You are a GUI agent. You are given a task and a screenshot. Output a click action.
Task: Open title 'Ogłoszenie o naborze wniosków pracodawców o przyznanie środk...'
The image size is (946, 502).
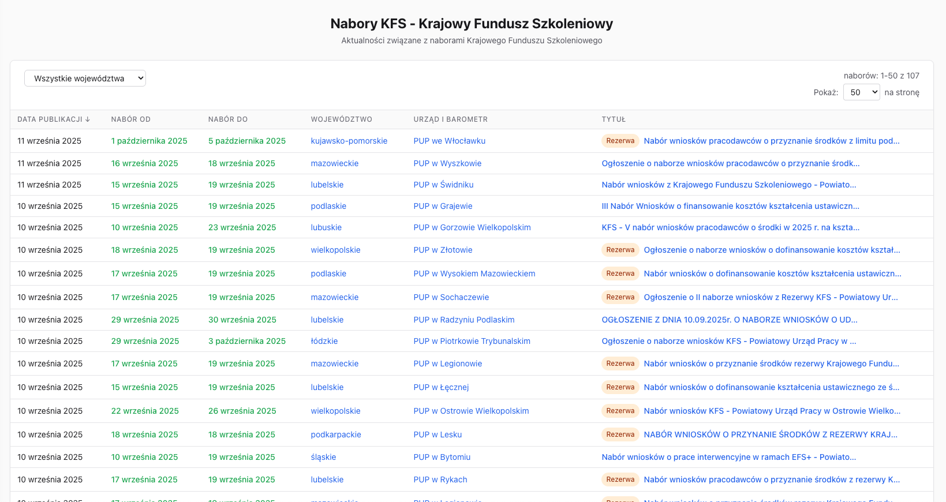pyautogui.click(x=731, y=163)
